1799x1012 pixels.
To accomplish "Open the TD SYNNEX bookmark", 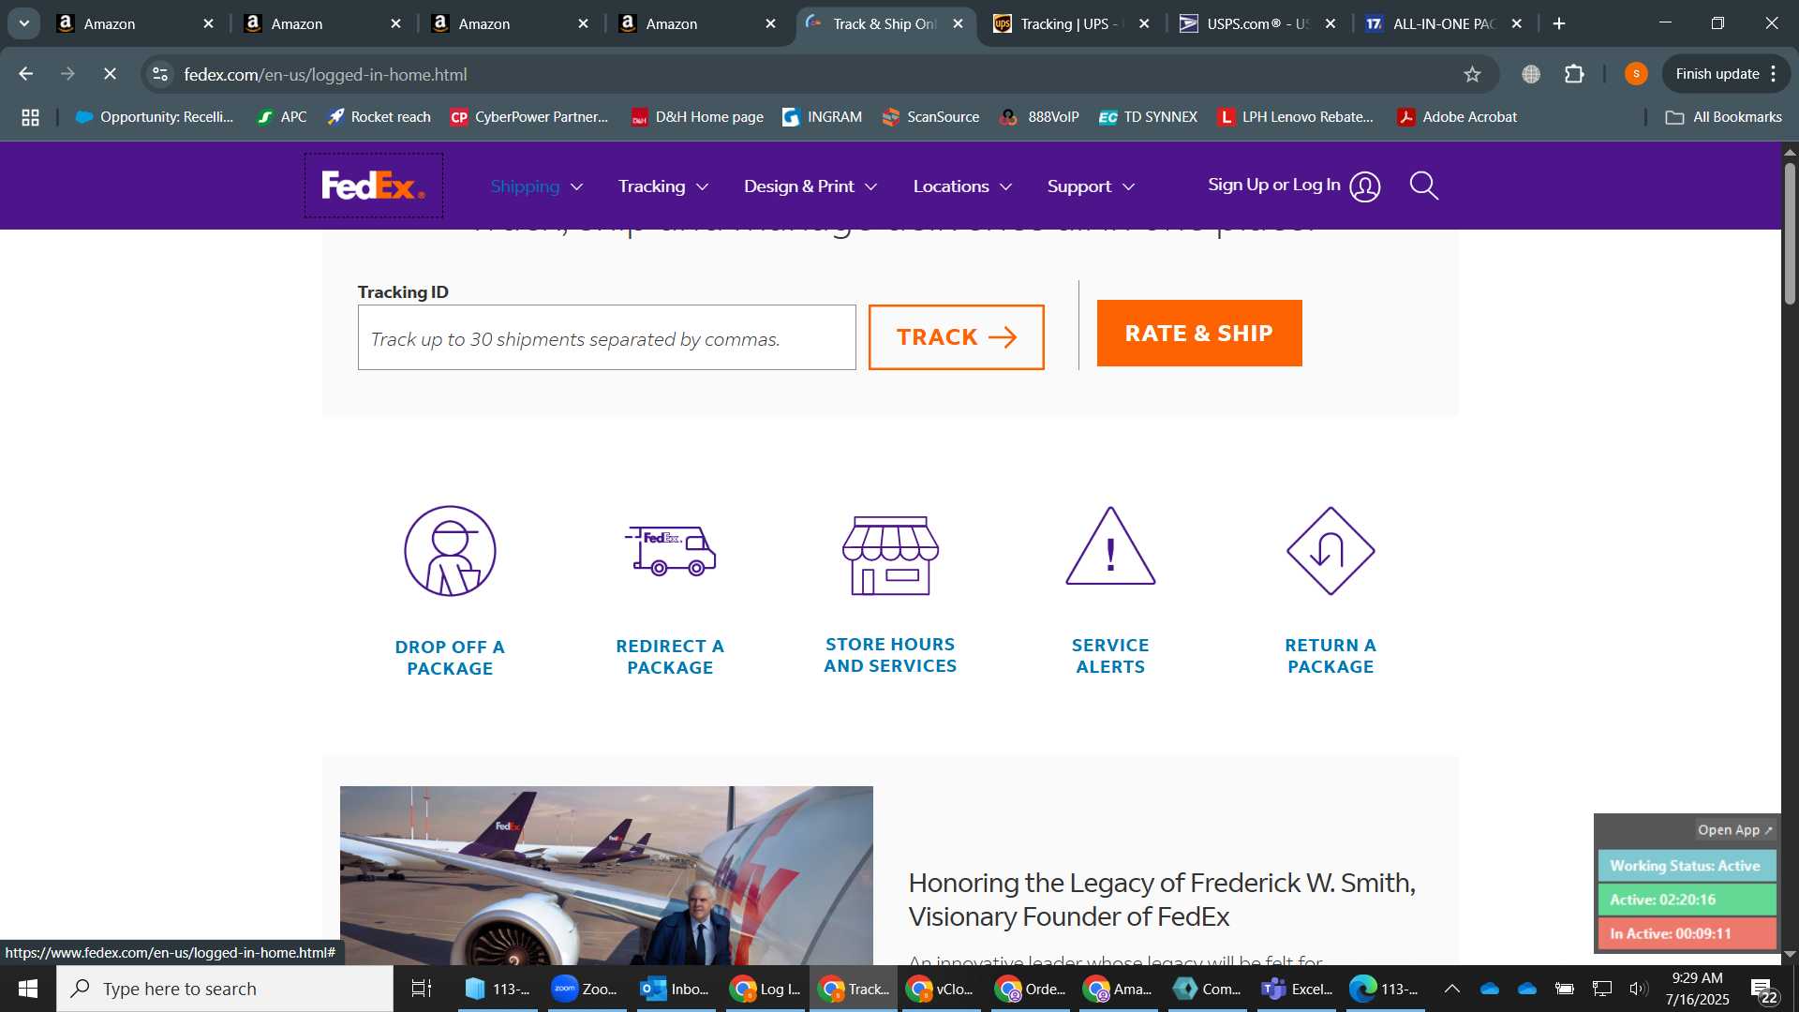I will coord(1149,117).
